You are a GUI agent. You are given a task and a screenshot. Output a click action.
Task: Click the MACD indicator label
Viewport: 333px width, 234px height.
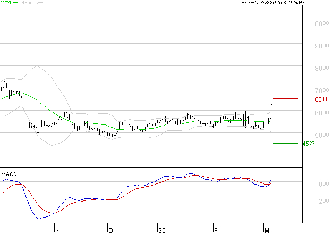coord(8,174)
